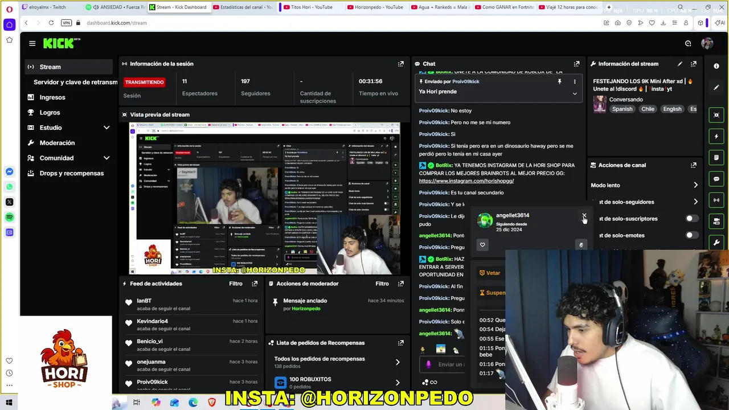Expand the Estudio sidebar section
The height and width of the screenshot is (410, 729).
pos(107,128)
